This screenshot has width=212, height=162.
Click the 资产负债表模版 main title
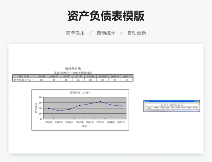pos(106,16)
